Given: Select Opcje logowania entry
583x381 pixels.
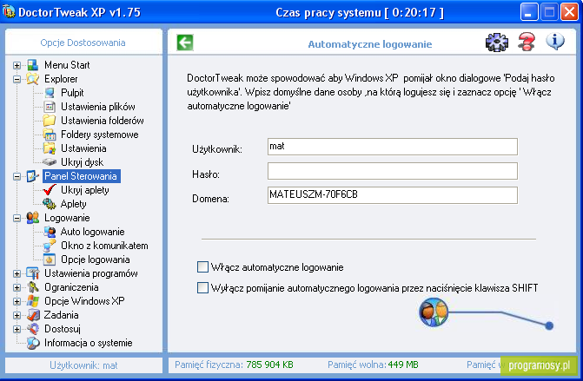Looking at the screenshot, I should click(x=96, y=259).
